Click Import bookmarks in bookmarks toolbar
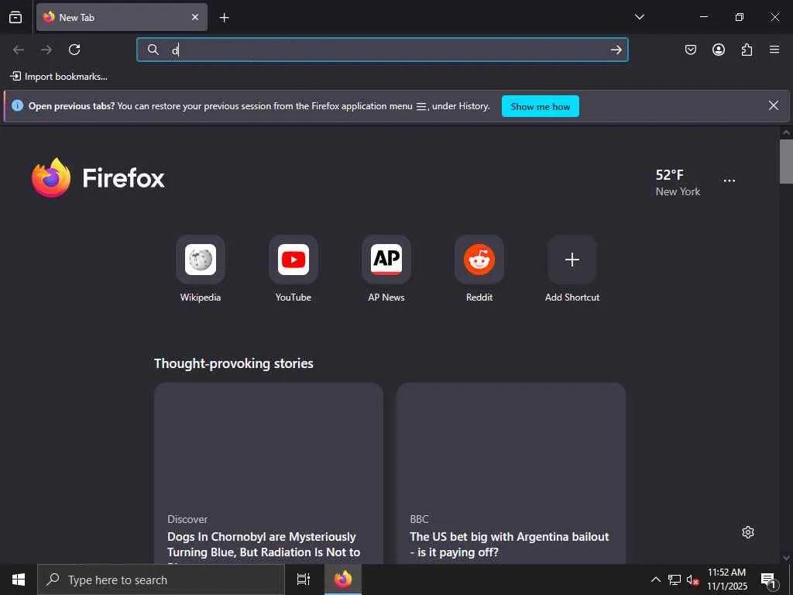The width and height of the screenshot is (793, 595). [x=59, y=77]
